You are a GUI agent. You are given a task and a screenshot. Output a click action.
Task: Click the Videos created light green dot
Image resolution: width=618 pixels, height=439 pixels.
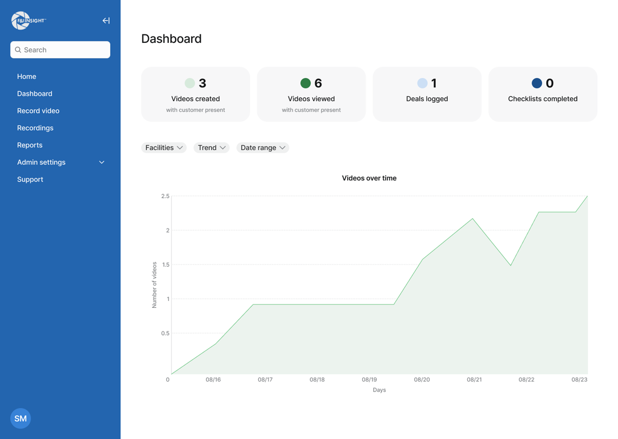click(x=190, y=83)
